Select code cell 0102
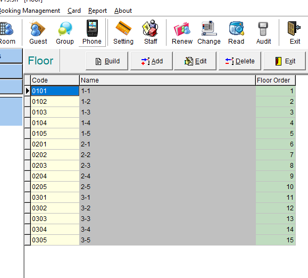308x278 pixels. click(x=55, y=101)
